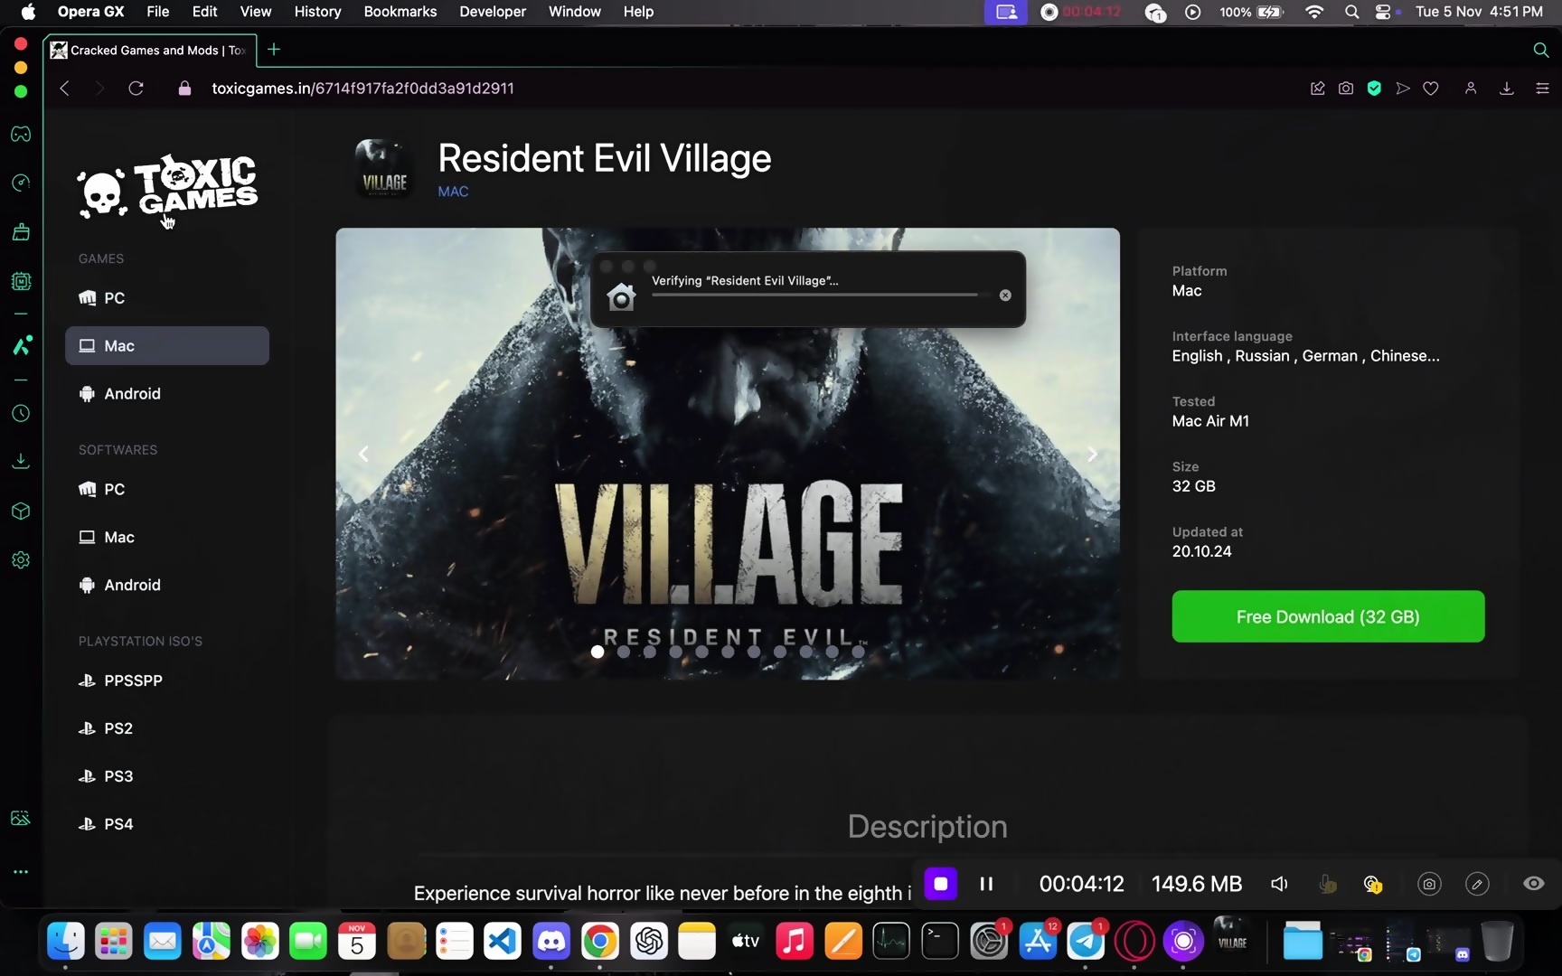Open the sidebar history clock icon
1562x976 pixels.
point(21,414)
